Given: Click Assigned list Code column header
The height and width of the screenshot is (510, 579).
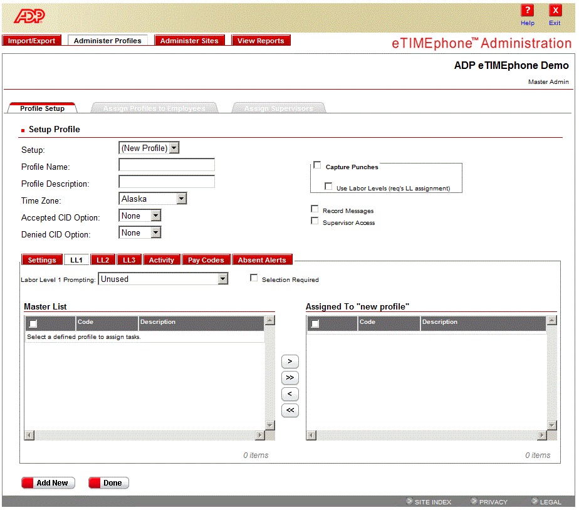Looking at the screenshot, I should [x=389, y=323].
